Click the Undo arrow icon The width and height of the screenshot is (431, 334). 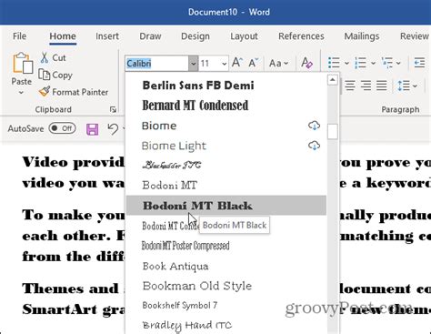pyautogui.click(x=113, y=129)
